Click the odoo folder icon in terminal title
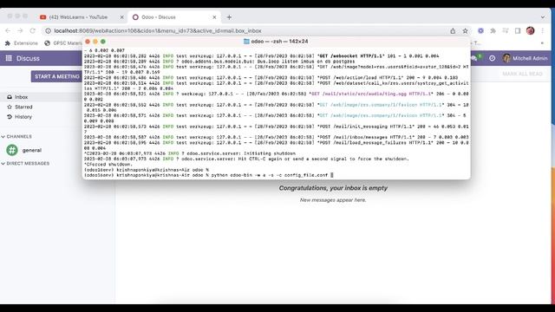The image size is (555, 312). [246, 42]
